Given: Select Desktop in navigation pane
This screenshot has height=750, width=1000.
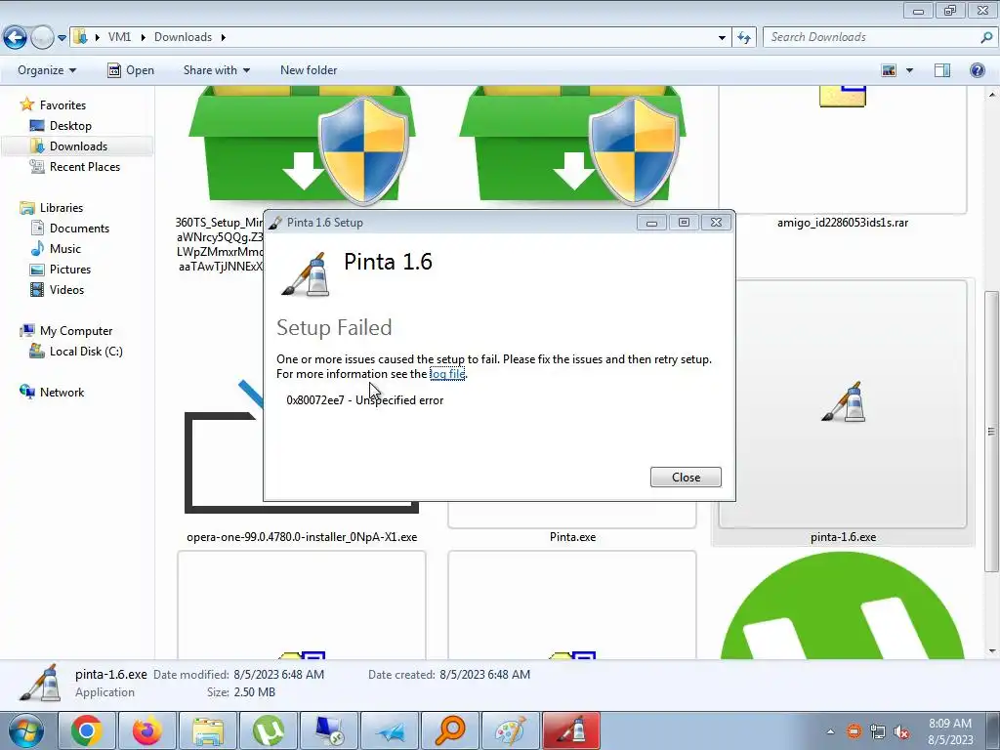Looking at the screenshot, I should [70, 126].
